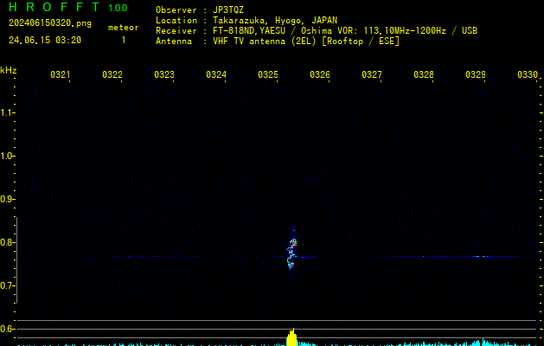
Task: Click the 0323 time marker
Action: (x=164, y=75)
